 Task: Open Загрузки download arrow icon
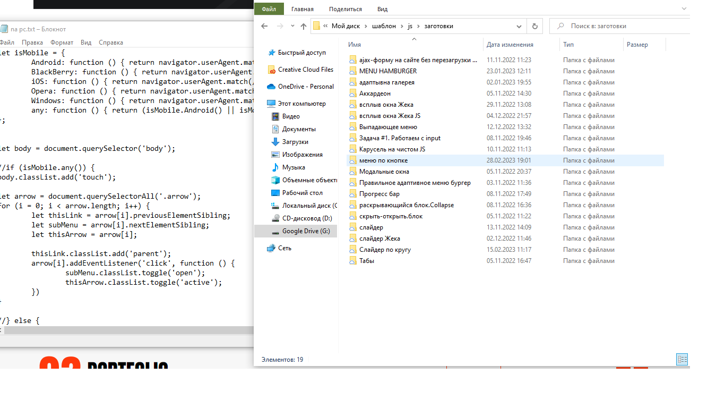pyautogui.click(x=275, y=142)
